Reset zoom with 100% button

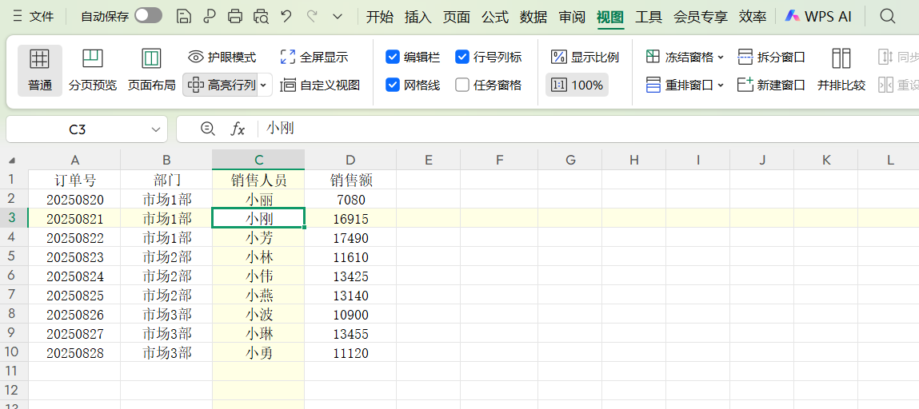pyautogui.click(x=577, y=85)
